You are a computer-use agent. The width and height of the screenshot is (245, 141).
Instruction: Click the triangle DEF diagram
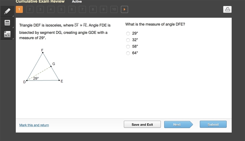(43, 66)
